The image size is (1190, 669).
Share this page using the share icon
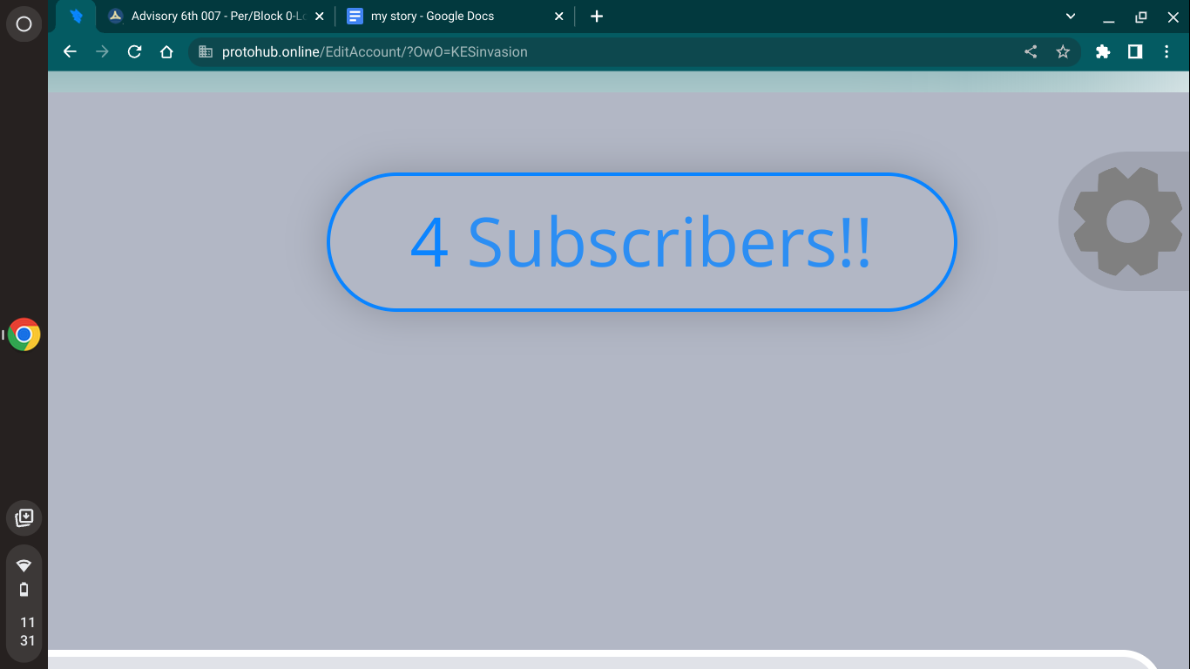pyautogui.click(x=1031, y=51)
